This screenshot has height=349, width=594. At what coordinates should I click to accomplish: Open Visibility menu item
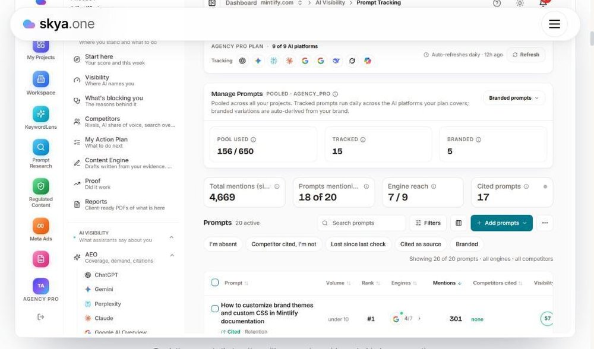point(125,80)
